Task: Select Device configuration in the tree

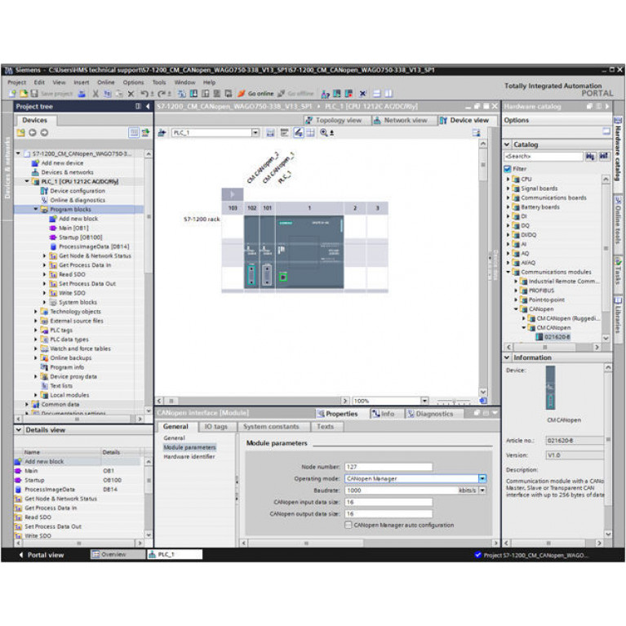Action: click(78, 191)
